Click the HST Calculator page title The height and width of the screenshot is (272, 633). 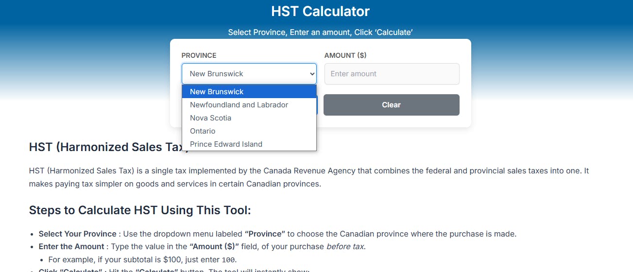click(x=320, y=11)
